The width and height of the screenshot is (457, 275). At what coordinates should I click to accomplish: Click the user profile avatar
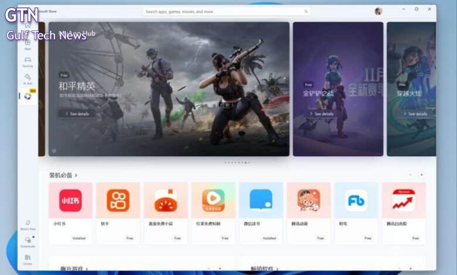[x=378, y=11]
